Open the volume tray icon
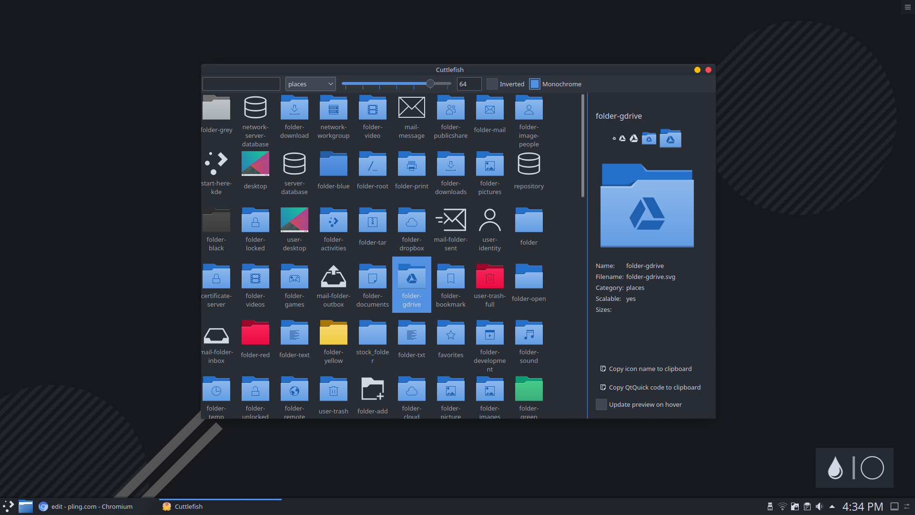Screen dimensions: 915x515 tap(819, 506)
